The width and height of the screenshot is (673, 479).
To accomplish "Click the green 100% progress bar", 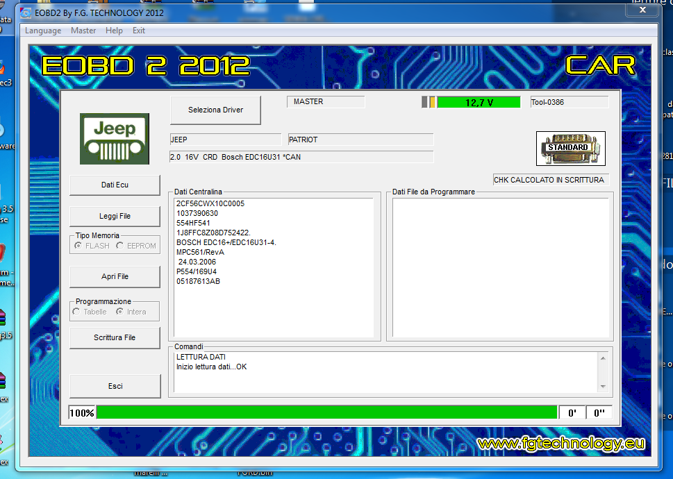I will tap(326, 413).
